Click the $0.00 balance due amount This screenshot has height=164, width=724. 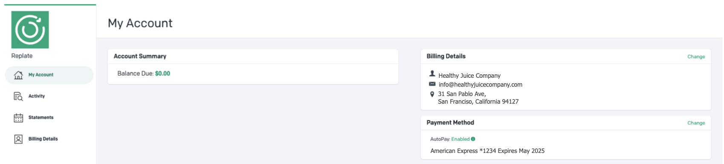point(162,74)
